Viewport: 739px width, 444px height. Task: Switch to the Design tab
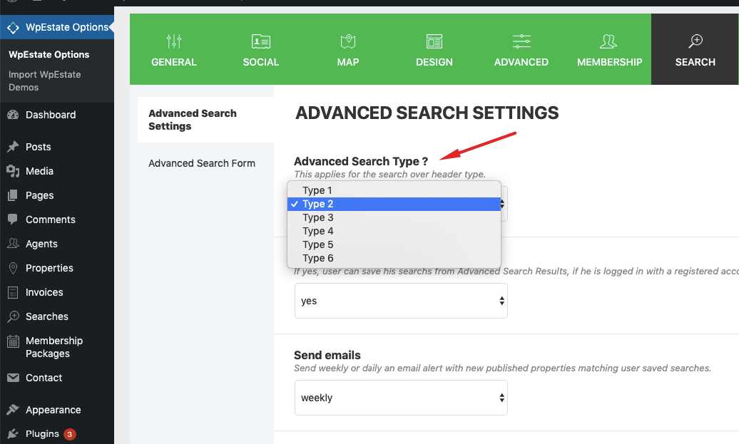point(434,50)
